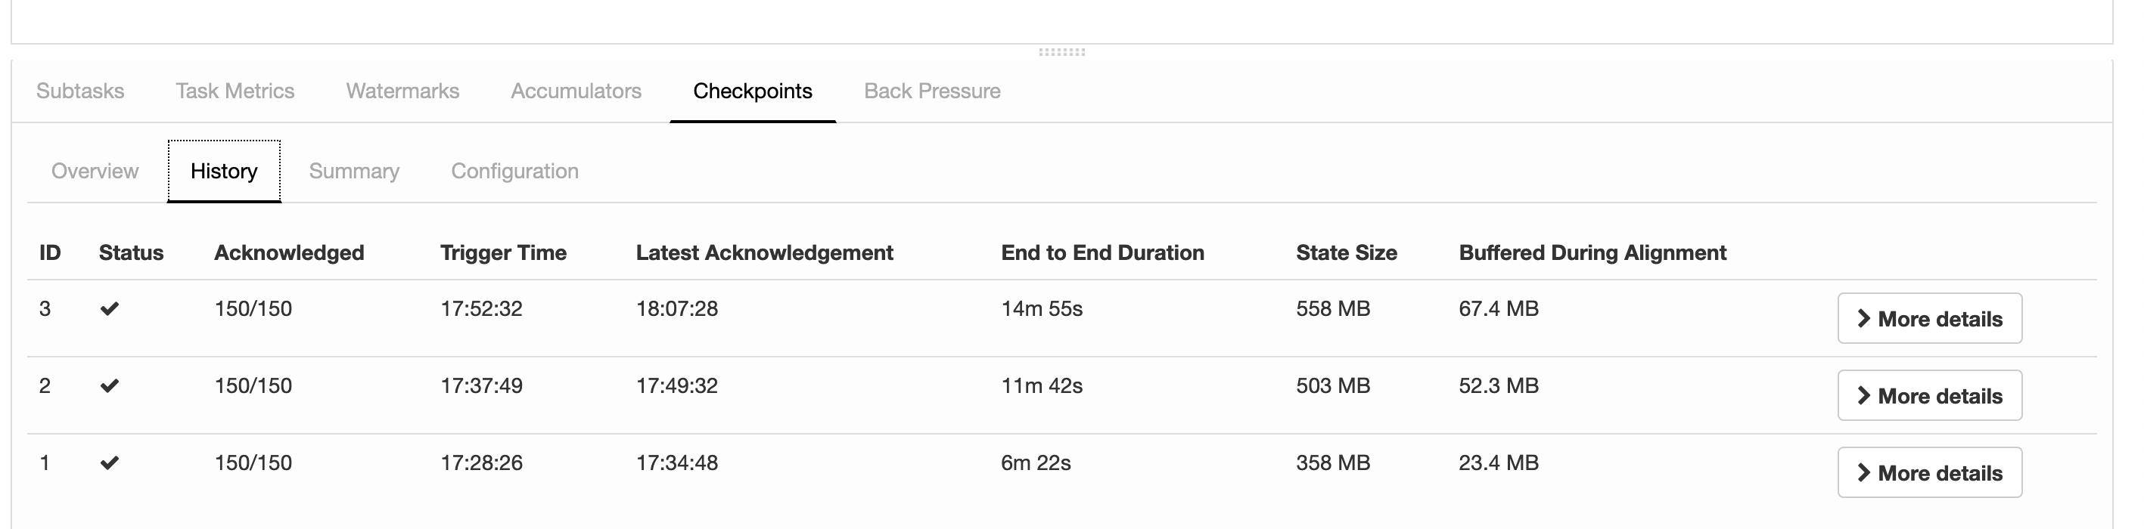
Task: Show the checkpoint Overview sub-tab
Action: click(95, 171)
